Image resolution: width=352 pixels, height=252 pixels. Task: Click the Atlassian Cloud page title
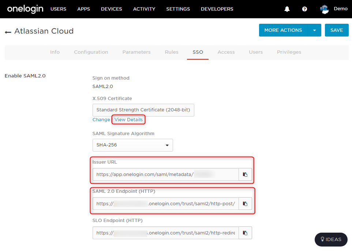44,31
